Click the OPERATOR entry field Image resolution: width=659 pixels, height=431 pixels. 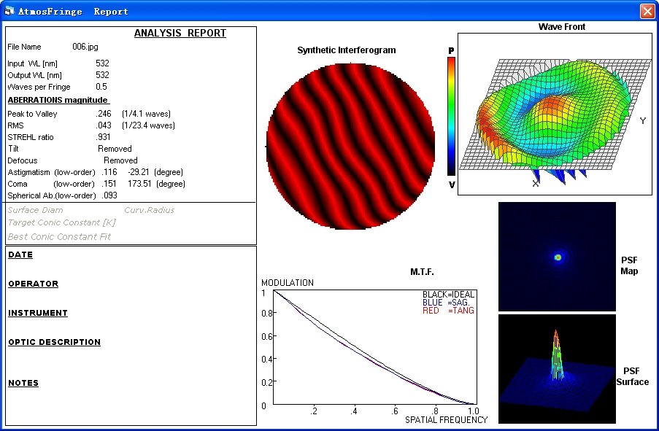34,284
